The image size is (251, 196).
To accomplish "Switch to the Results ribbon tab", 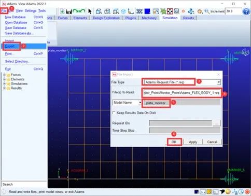I will tap(188, 18).
